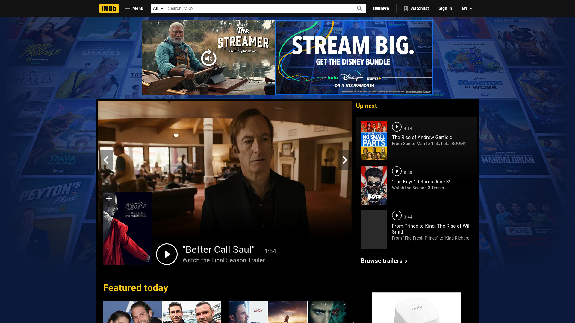Replay the ad video with sound
575x323 pixels.
pos(209,58)
